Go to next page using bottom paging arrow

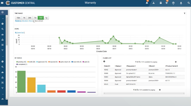160,90
